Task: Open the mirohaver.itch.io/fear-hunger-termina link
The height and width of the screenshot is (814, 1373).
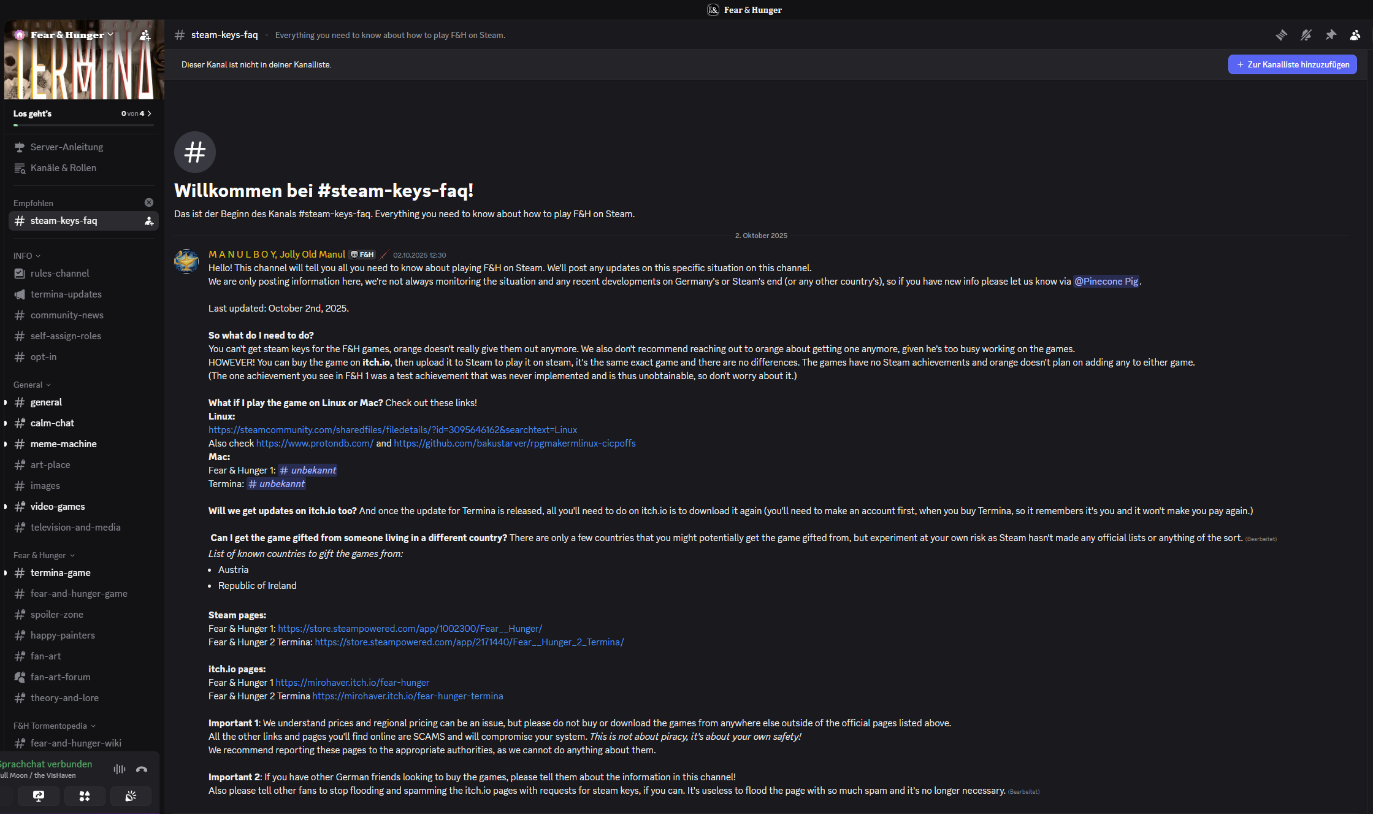Action: [407, 696]
